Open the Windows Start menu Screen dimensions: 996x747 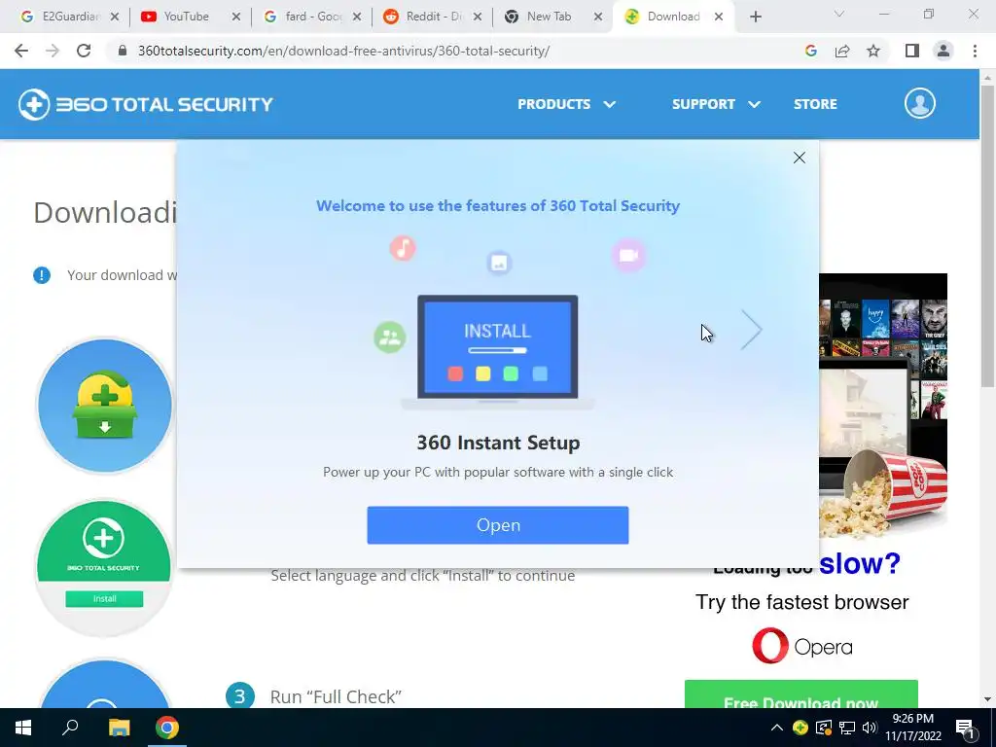23,728
